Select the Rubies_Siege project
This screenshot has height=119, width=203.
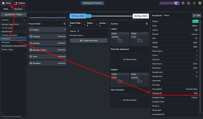tap(14, 49)
